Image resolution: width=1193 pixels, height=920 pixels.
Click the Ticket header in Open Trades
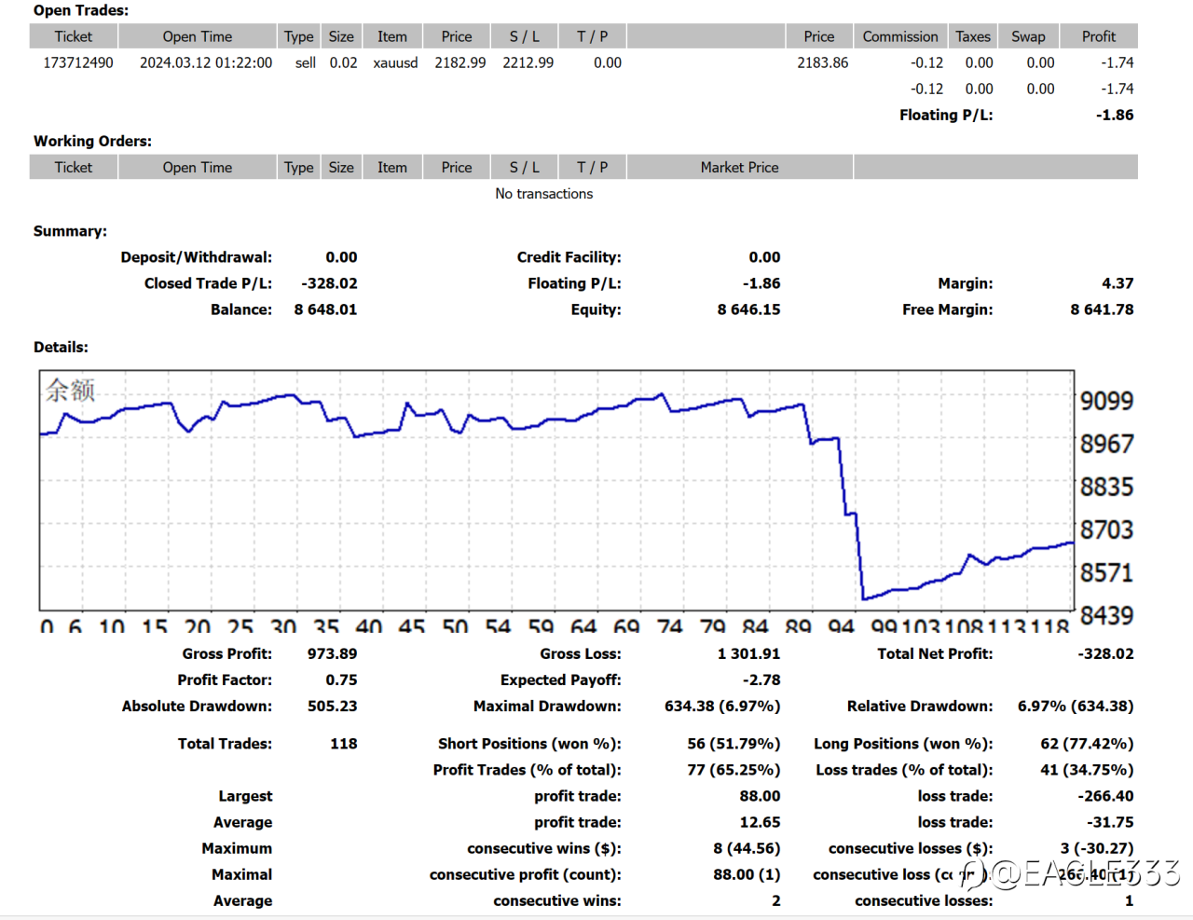[74, 36]
